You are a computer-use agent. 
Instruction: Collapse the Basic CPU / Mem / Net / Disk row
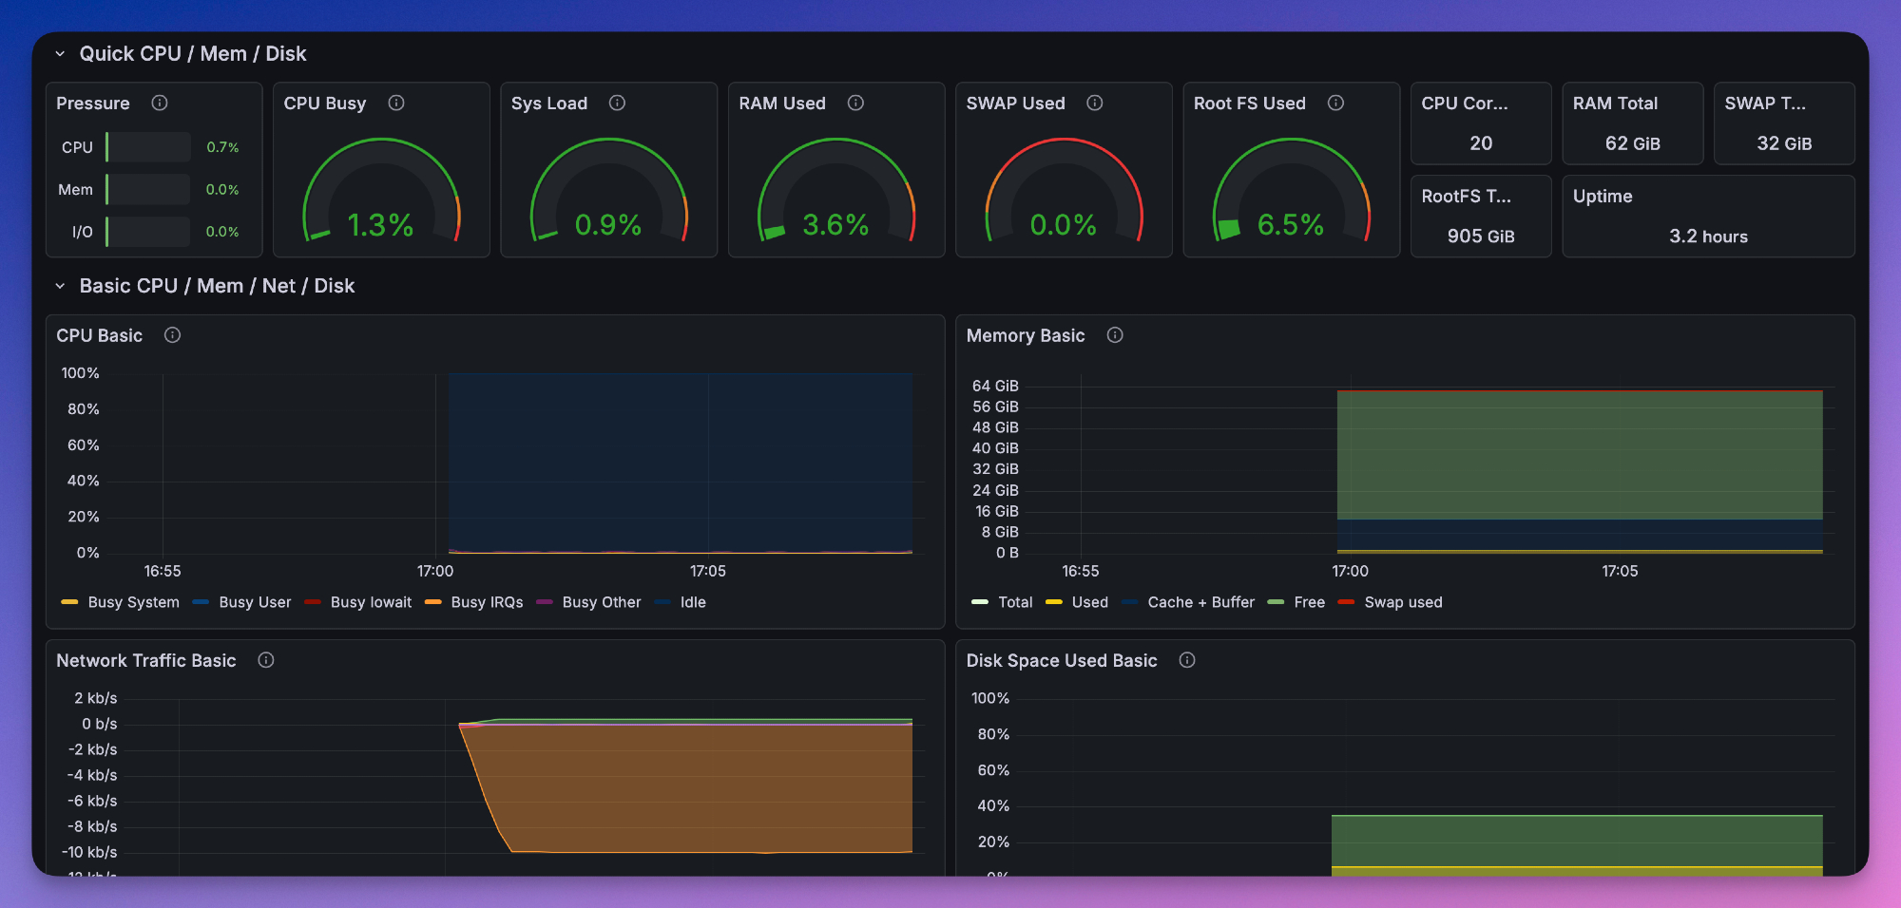coord(60,286)
